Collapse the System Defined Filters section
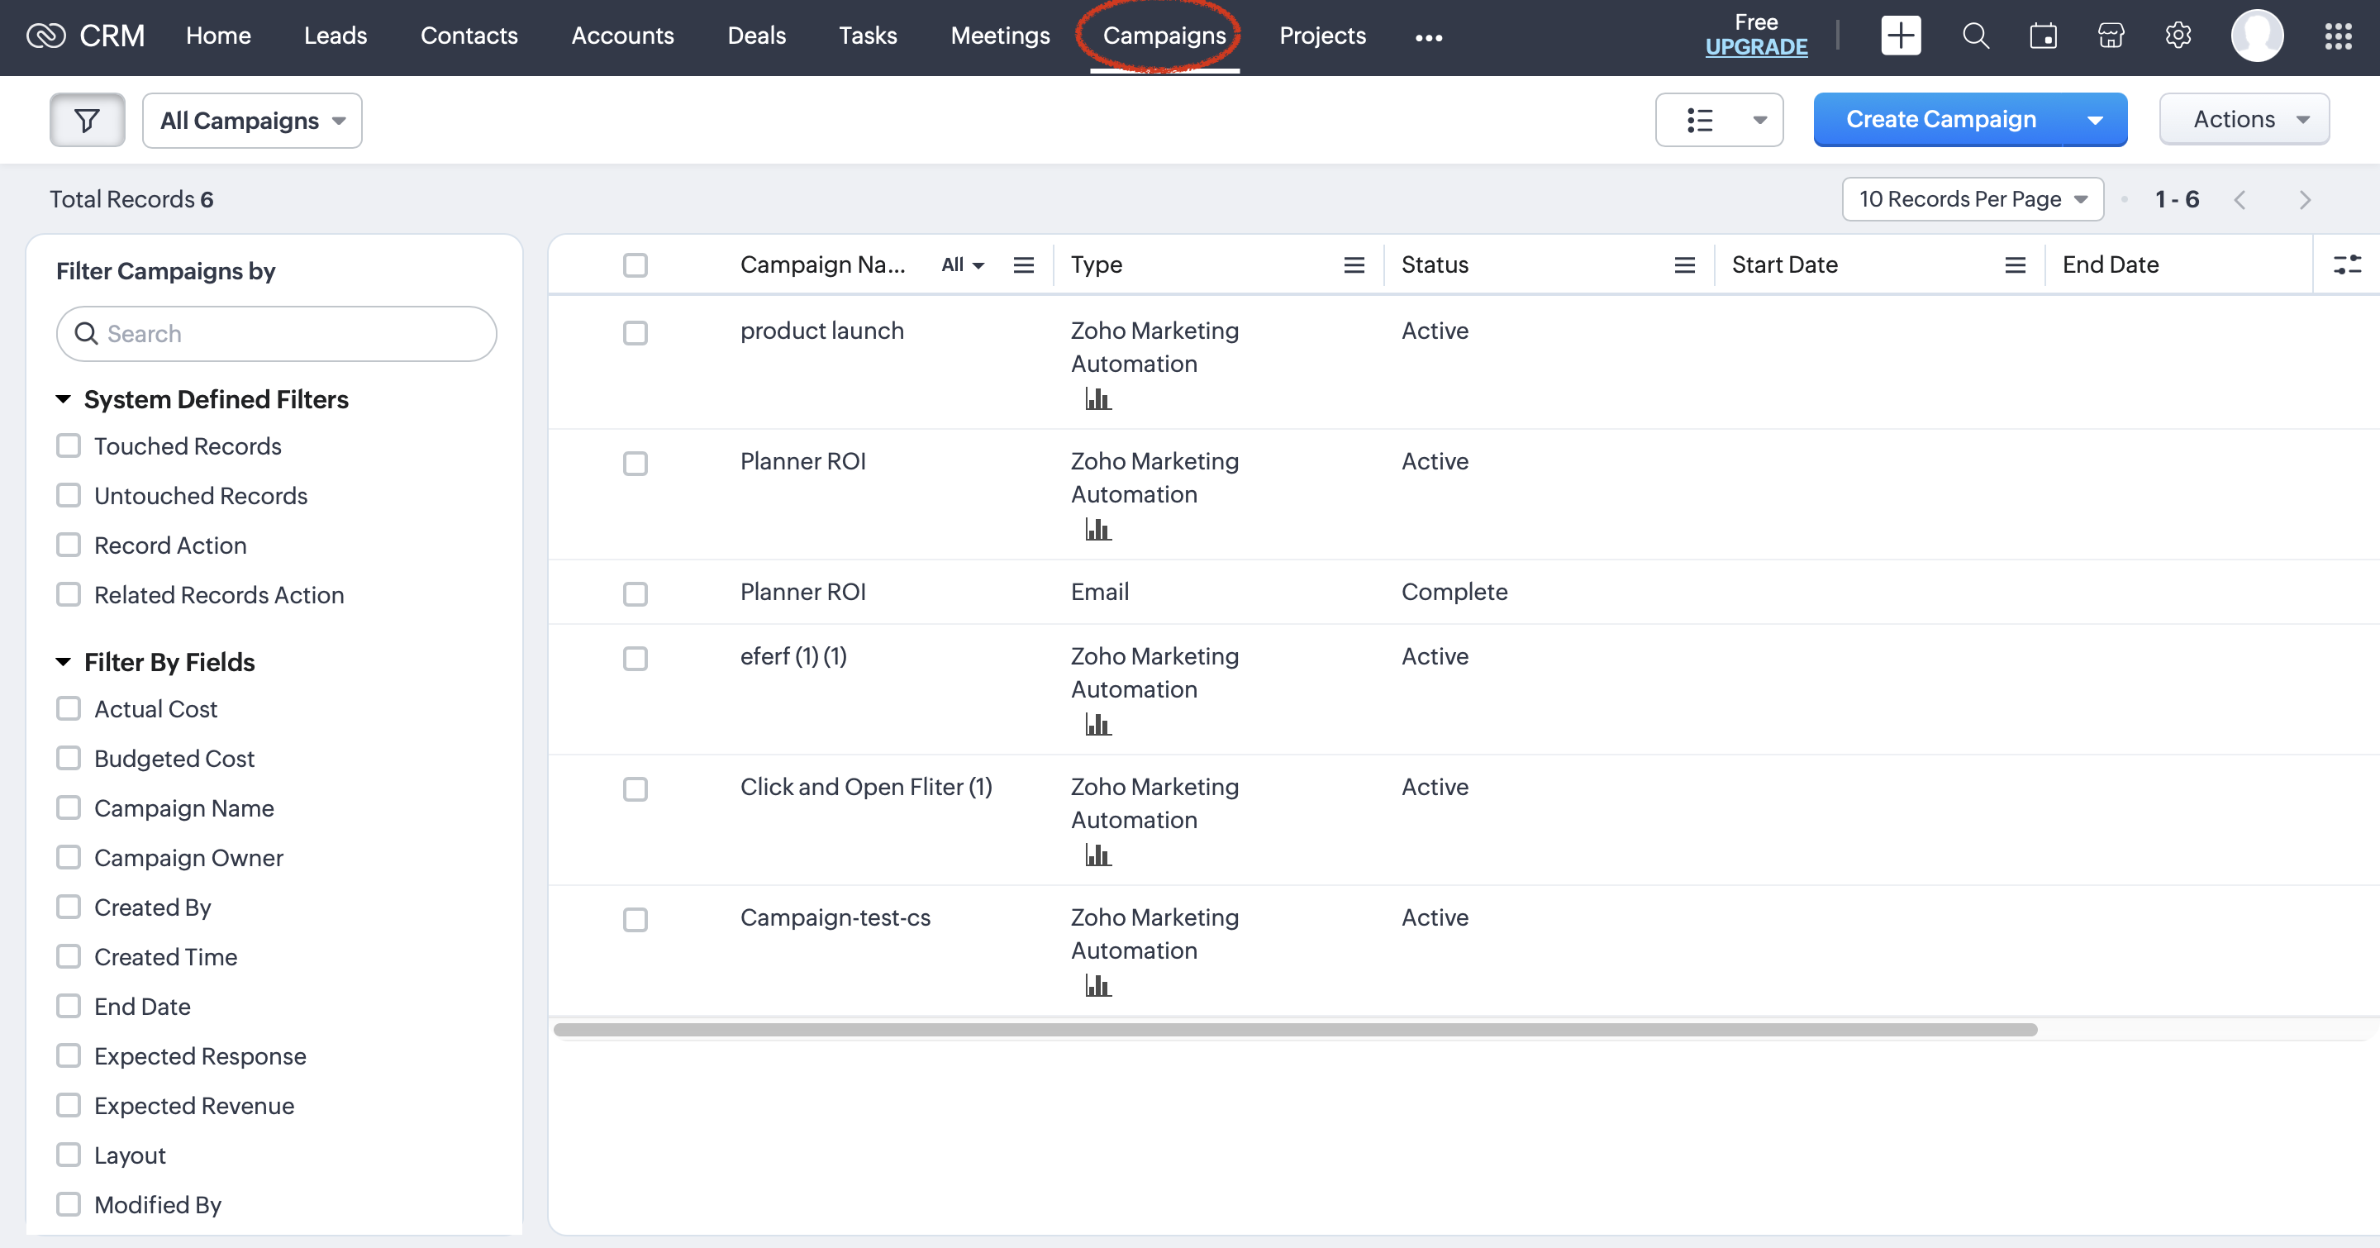This screenshot has height=1248, width=2380. click(64, 399)
